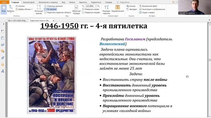211x118 pixels.
Task: Click the Сергей Трофимов webcam video
Action: point(195,7)
